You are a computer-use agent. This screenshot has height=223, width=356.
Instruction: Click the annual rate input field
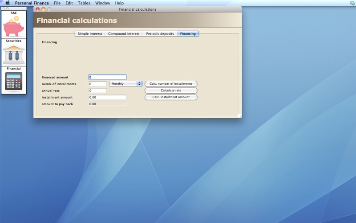click(97, 91)
